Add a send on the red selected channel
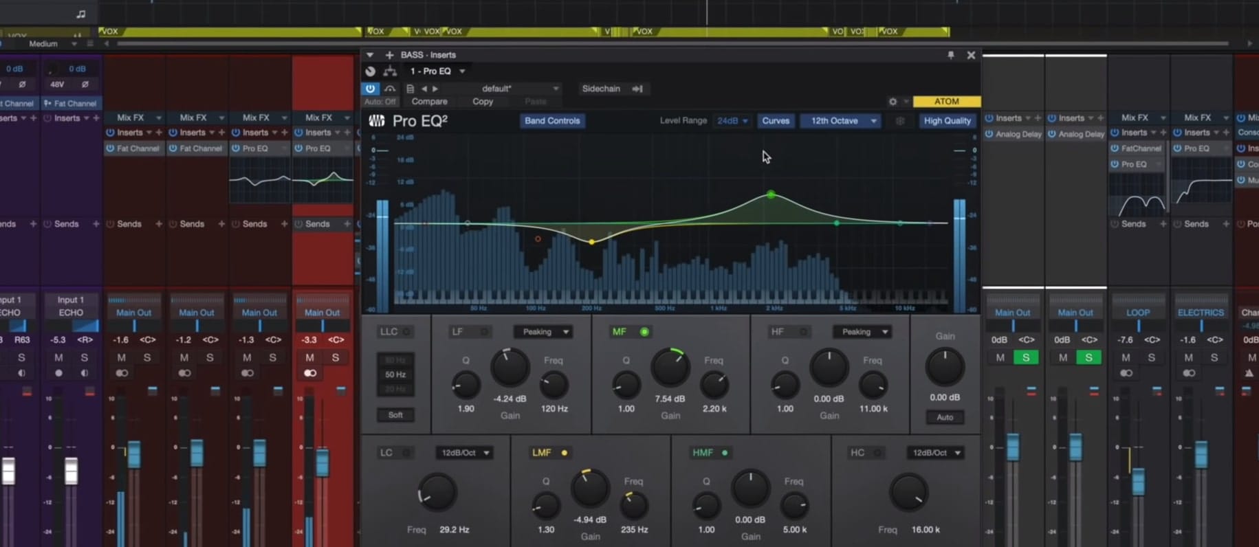This screenshot has height=547, width=1259. (x=347, y=224)
